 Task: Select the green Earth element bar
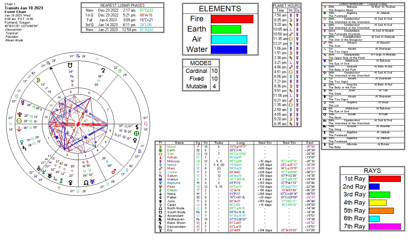pyautogui.click(x=226, y=29)
